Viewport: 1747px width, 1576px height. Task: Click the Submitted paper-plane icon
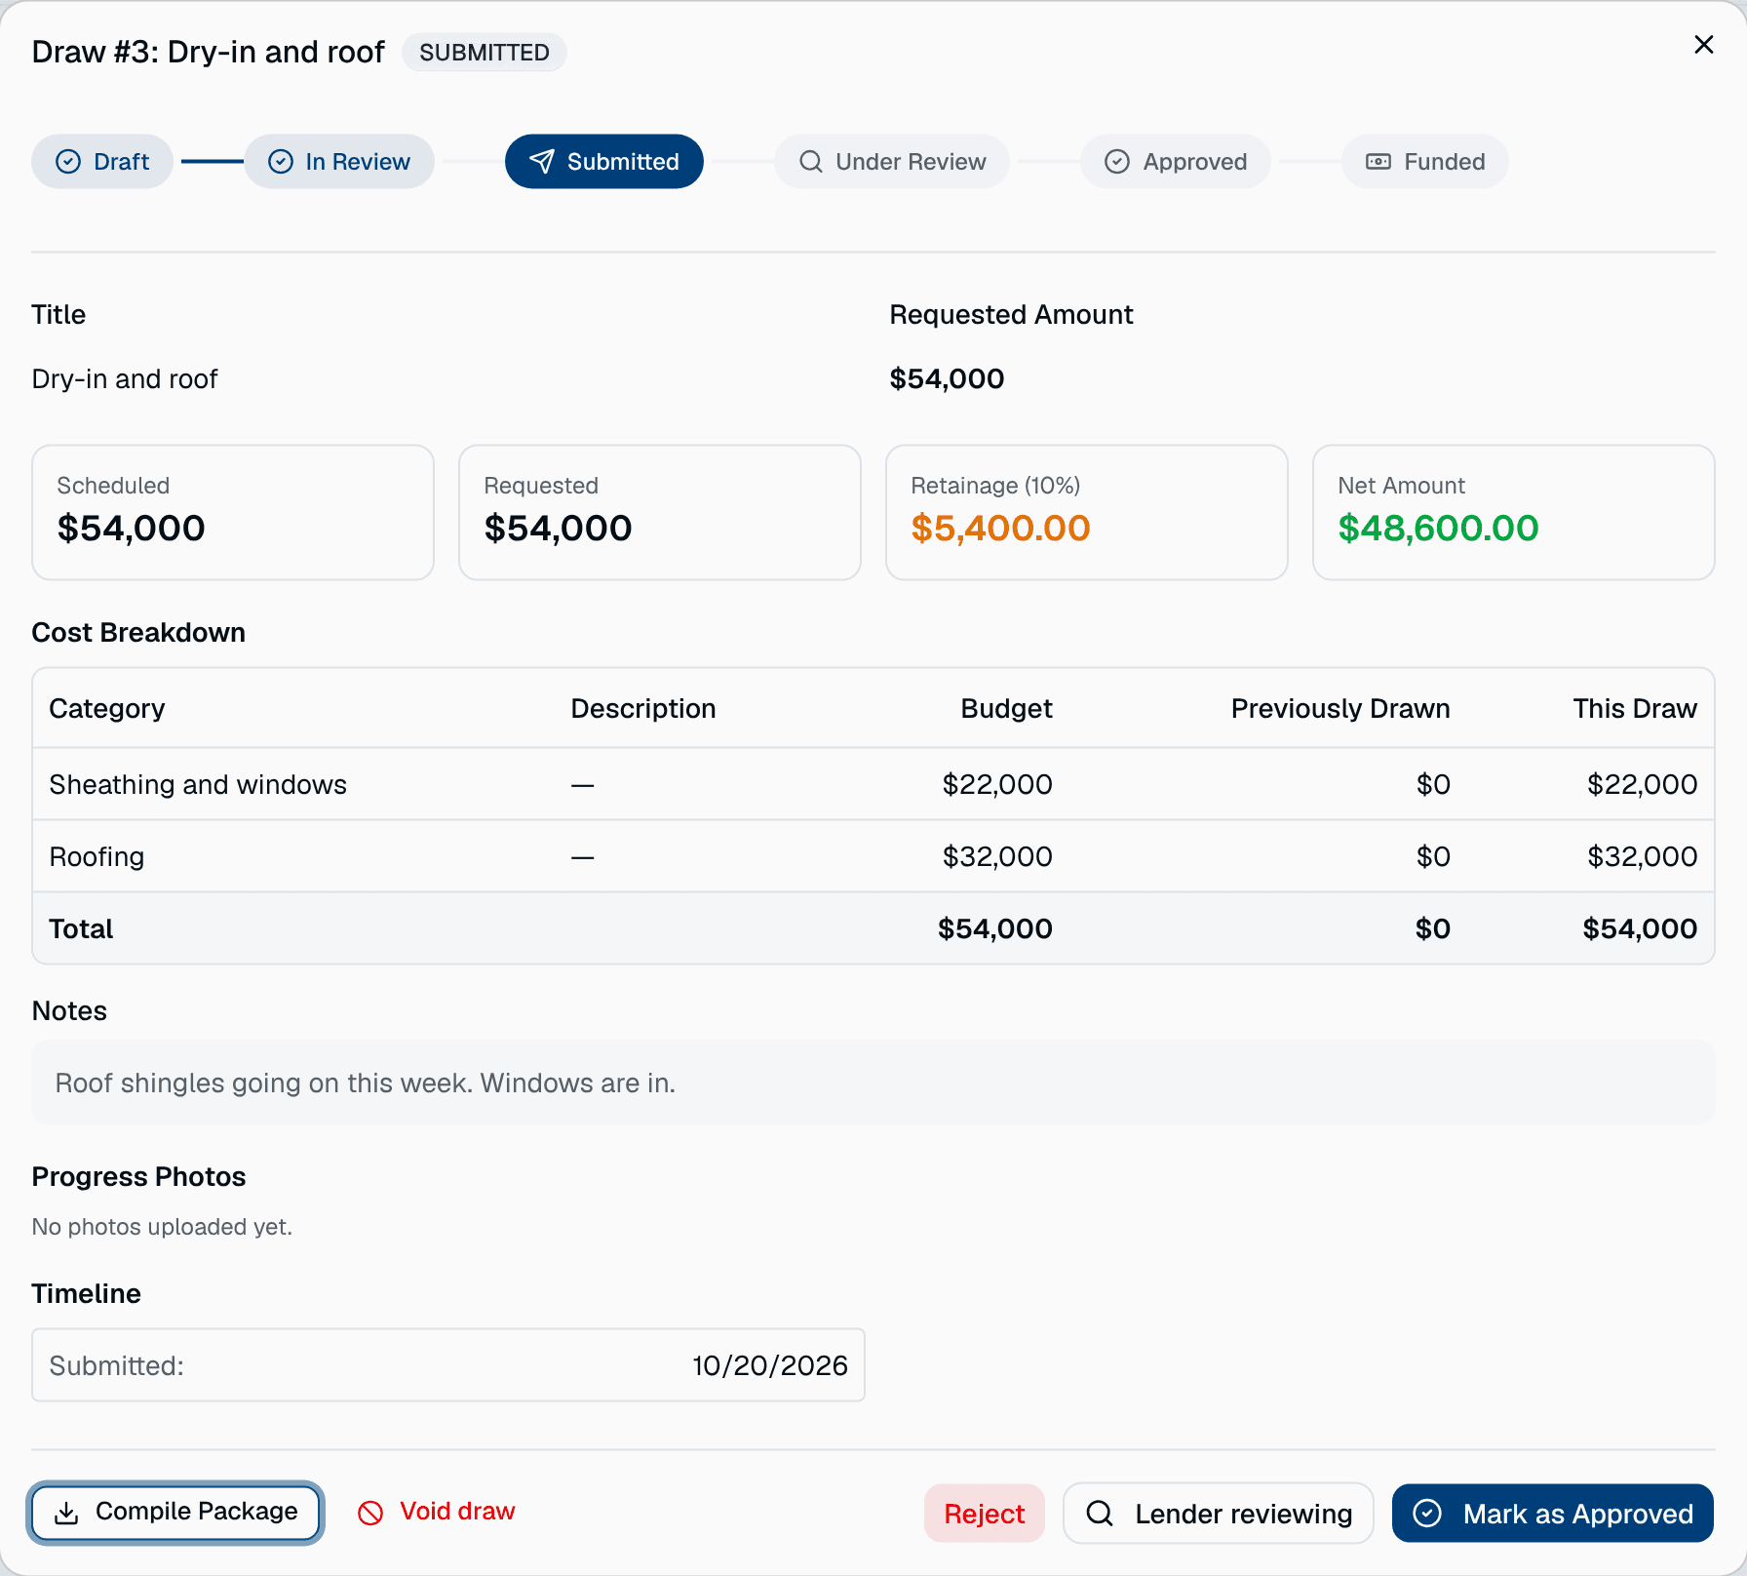[x=542, y=162]
